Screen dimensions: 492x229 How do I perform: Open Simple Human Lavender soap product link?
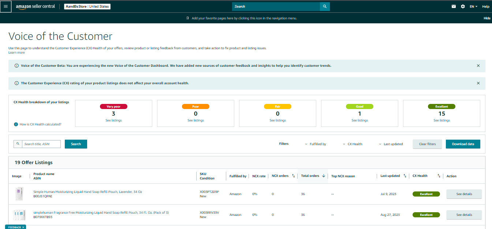87,191
